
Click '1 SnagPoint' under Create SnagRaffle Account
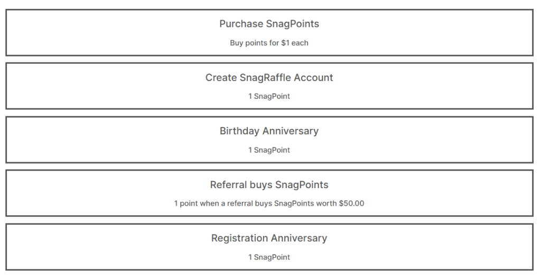click(x=269, y=96)
